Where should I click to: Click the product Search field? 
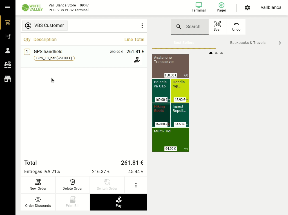click(x=193, y=27)
